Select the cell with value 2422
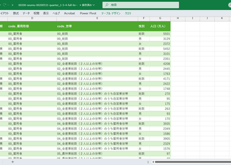 160,84
